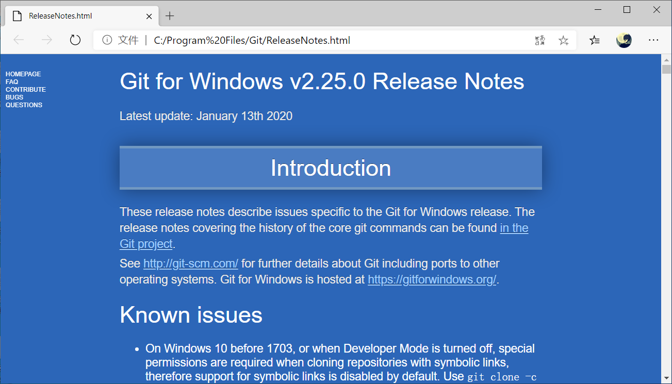Click the read aloud icon in address bar
The height and width of the screenshot is (384, 672).
539,40
